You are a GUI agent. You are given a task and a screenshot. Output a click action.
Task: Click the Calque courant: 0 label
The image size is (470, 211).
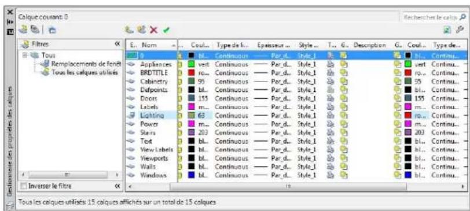pyautogui.click(x=43, y=17)
